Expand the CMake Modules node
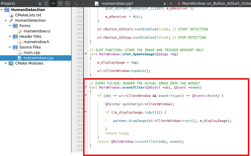251x156 pixels. 6,63
